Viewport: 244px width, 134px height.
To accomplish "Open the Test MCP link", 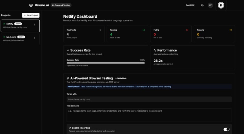I will [x=190, y=5].
